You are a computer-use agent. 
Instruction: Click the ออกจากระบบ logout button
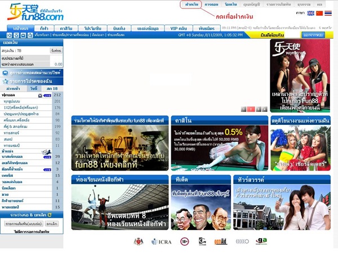[x=313, y=35]
